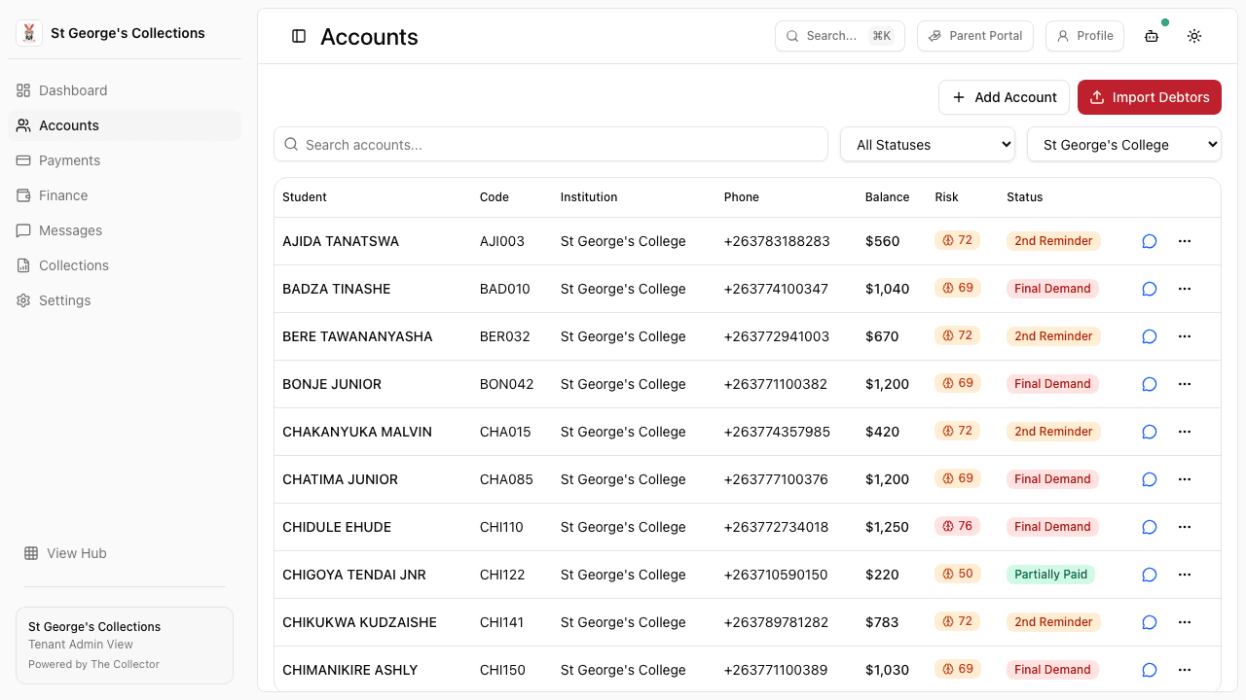1246x700 pixels.
Task: Open the All Statuses filter dropdown
Action: 926,144
